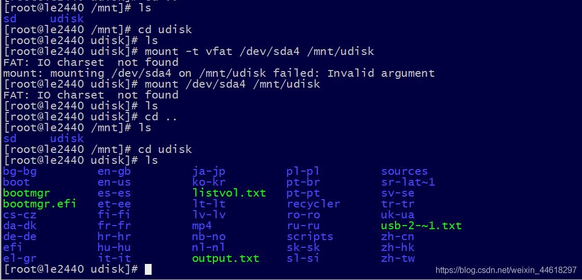Click the mp4 directory entry
The image size is (582, 280).
[202, 226]
